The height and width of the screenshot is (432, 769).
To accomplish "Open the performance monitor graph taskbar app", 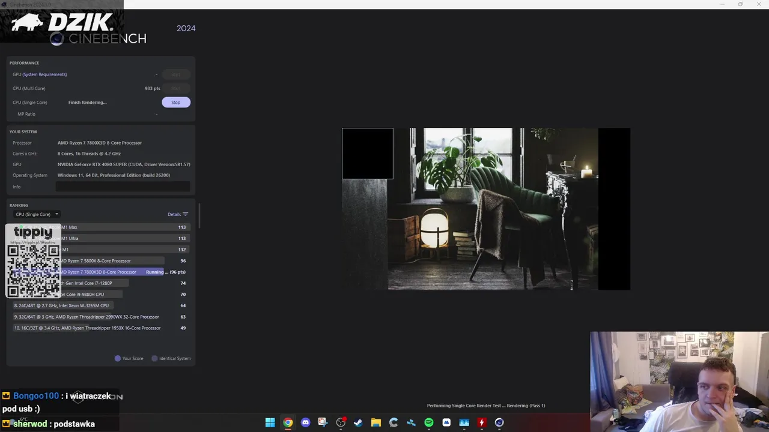I will 464,422.
